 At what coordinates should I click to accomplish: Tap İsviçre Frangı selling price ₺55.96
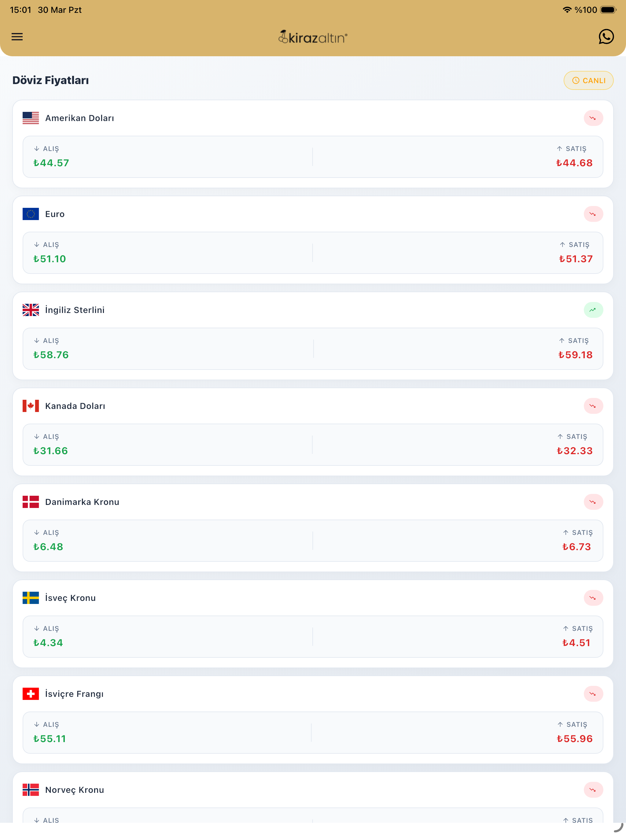click(x=574, y=739)
